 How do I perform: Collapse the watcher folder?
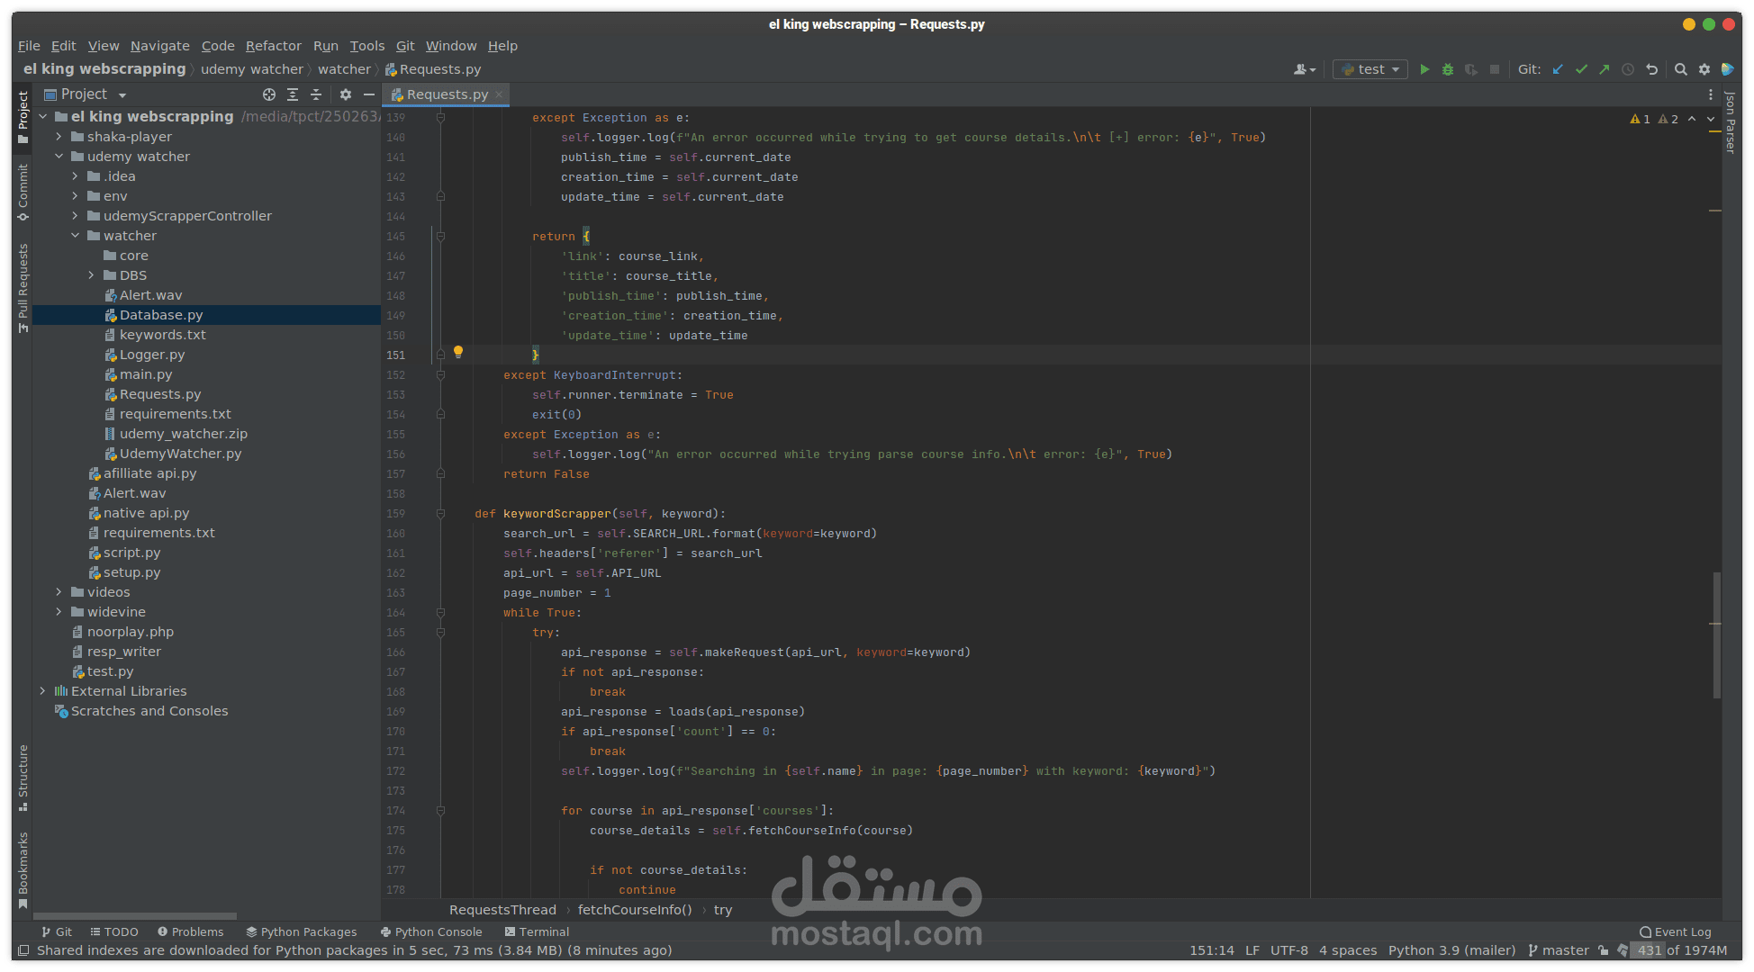pyautogui.click(x=75, y=236)
